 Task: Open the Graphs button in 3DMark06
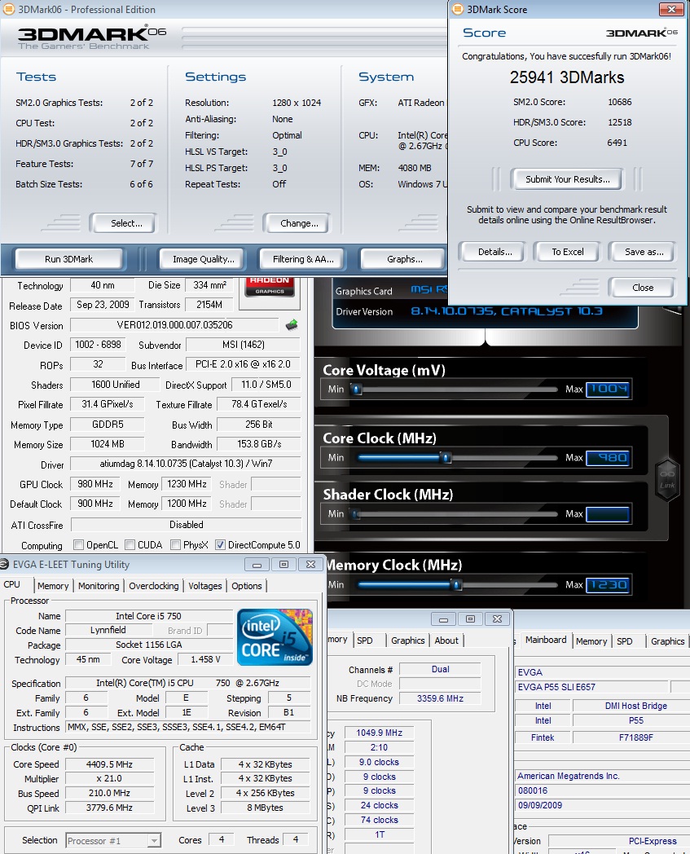[405, 259]
